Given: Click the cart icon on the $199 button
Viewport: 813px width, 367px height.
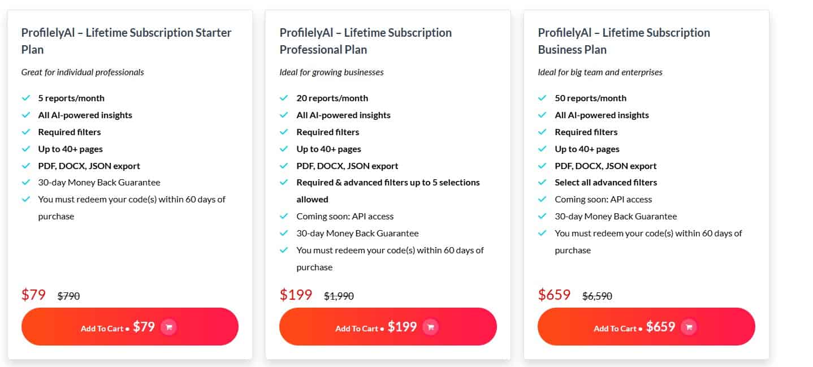Looking at the screenshot, I should tap(430, 327).
